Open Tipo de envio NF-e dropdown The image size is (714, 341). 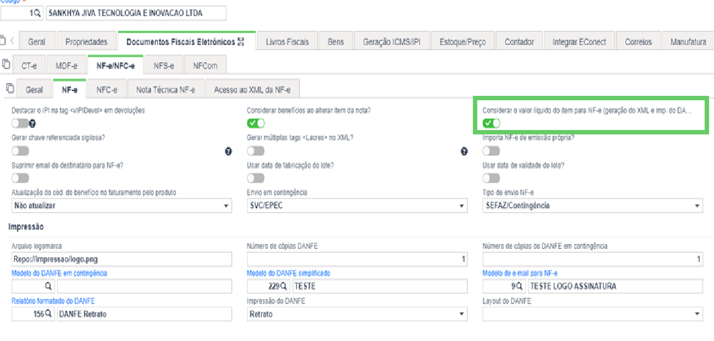click(x=593, y=205)
